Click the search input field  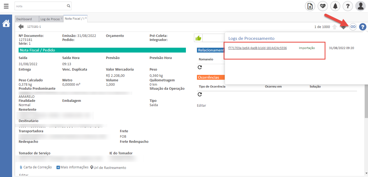(x=40, y=6)
